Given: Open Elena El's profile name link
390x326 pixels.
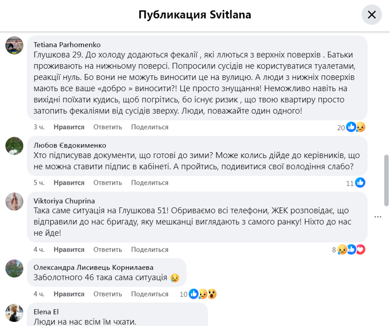Looking at the screenshot, I should tap(46, 312).
